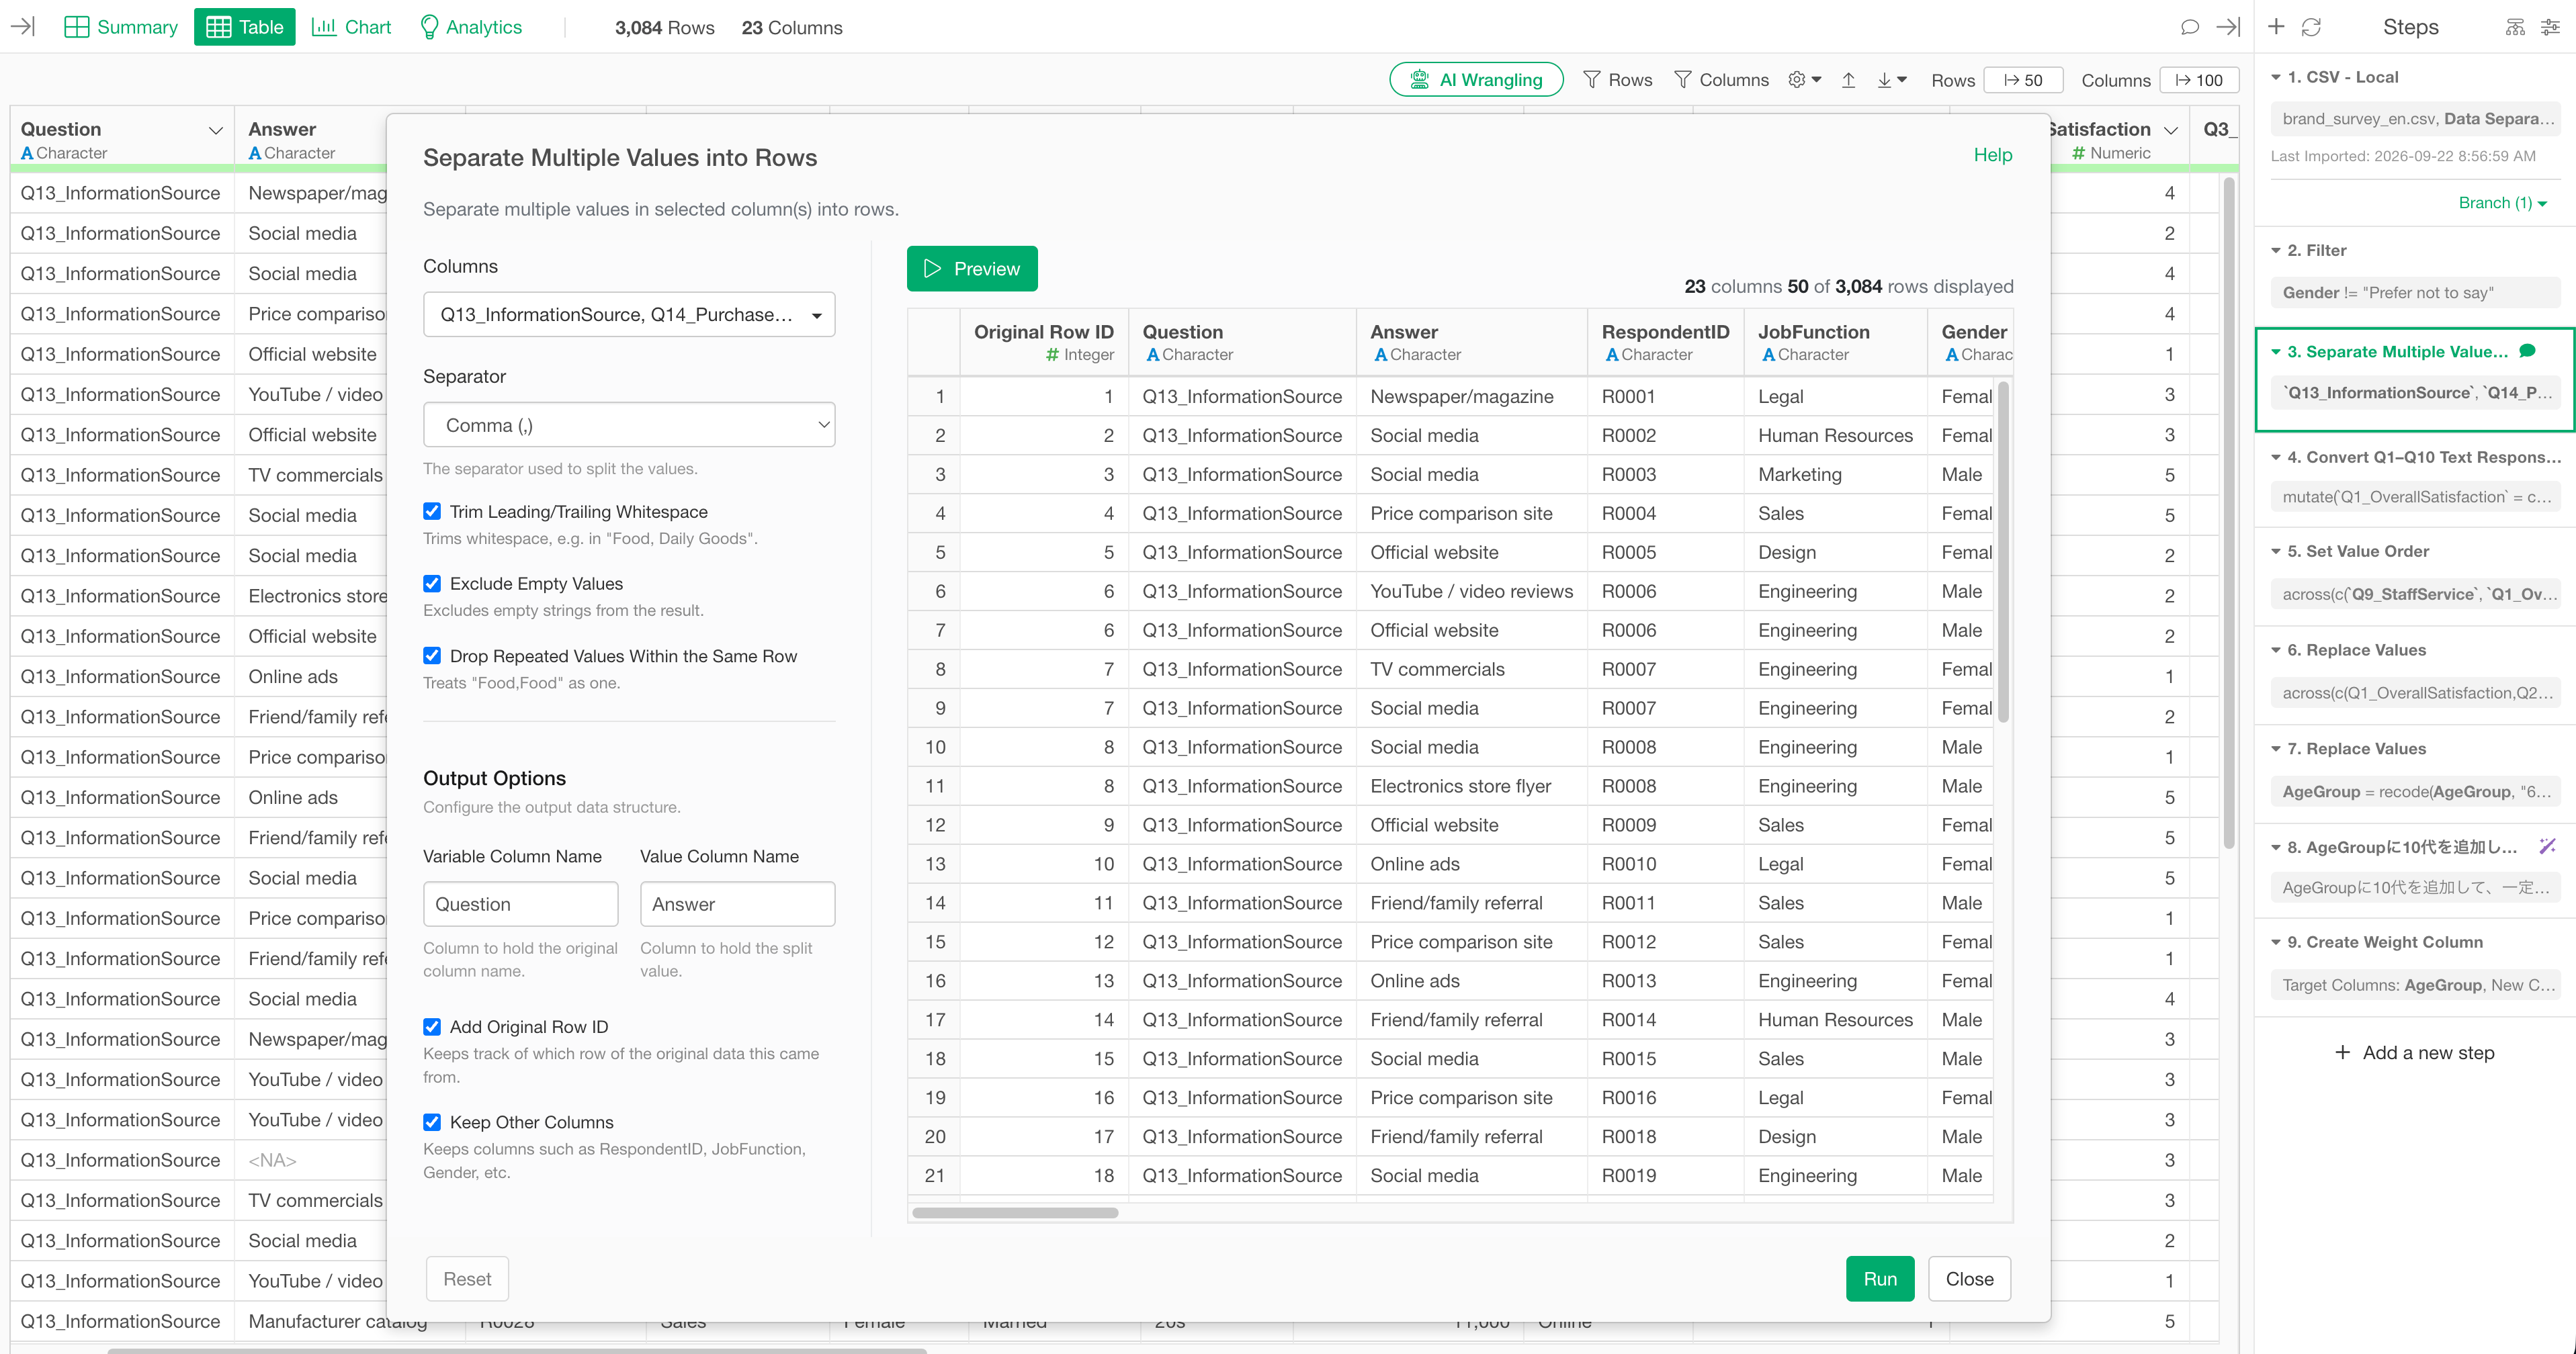Switch to the Chart tab
The width and height of the screenshot is (2576, 1354).
351,27
